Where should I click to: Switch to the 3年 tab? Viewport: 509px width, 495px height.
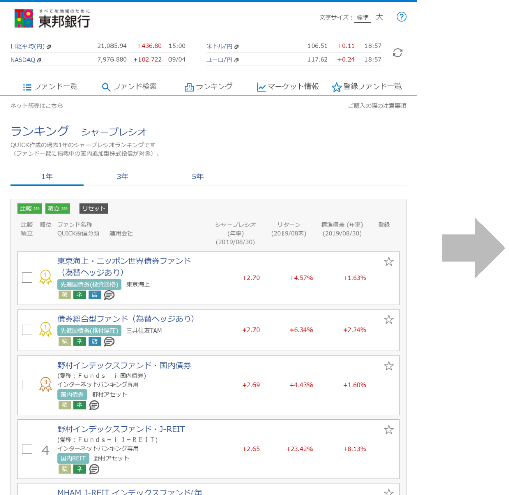[122, 176]
